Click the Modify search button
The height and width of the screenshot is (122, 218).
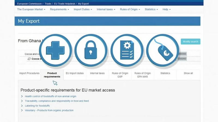190,41
